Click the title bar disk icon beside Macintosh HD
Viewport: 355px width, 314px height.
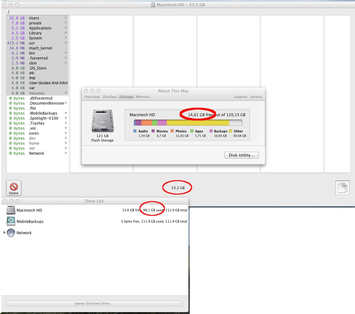153,5
